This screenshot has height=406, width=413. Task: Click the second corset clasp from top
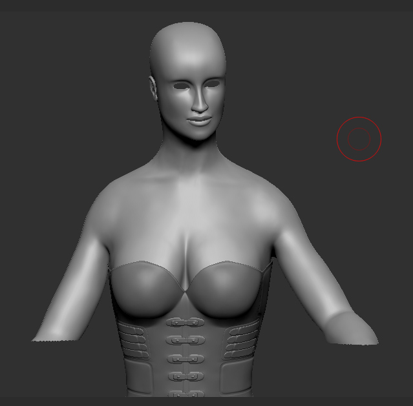pos(184,340)
